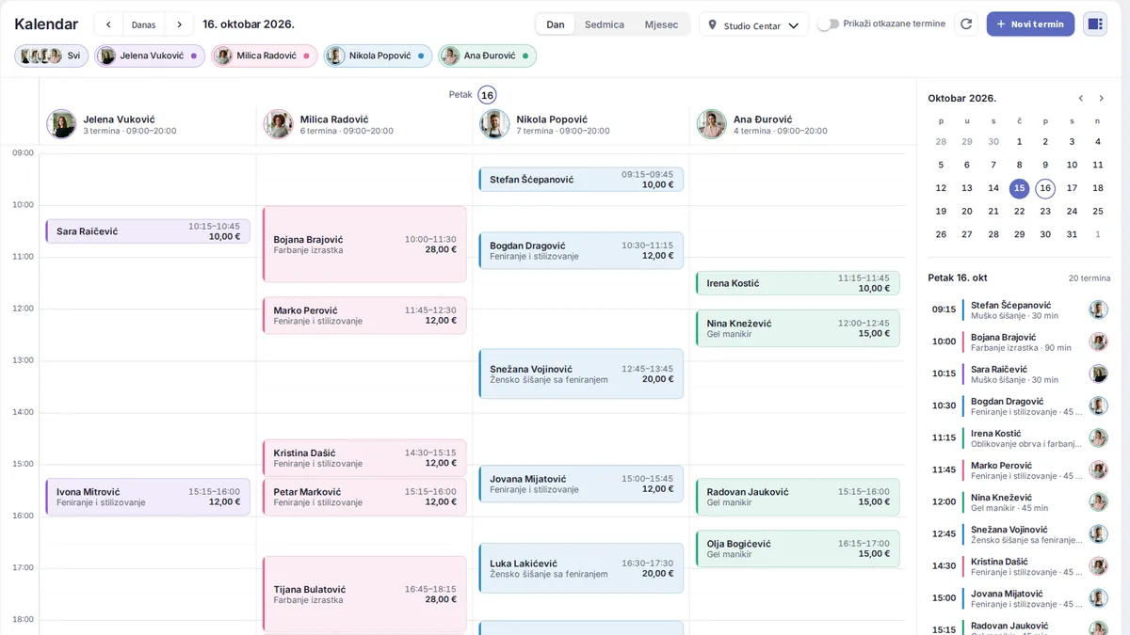Click avatar beside Nina Knežević in agenda list
The image size is (1130, 635).
[x=1098, y=501]
